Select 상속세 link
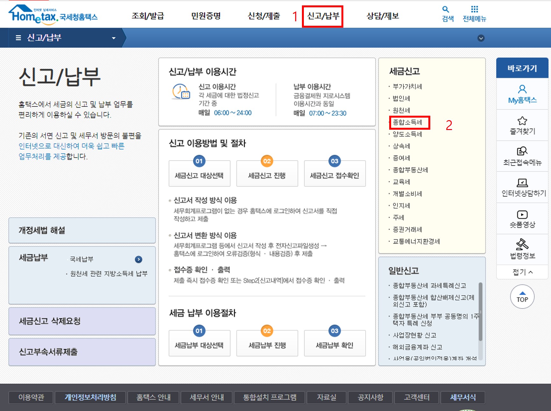The width and height of the screenshot is (551, 411). tap(401, 146)
